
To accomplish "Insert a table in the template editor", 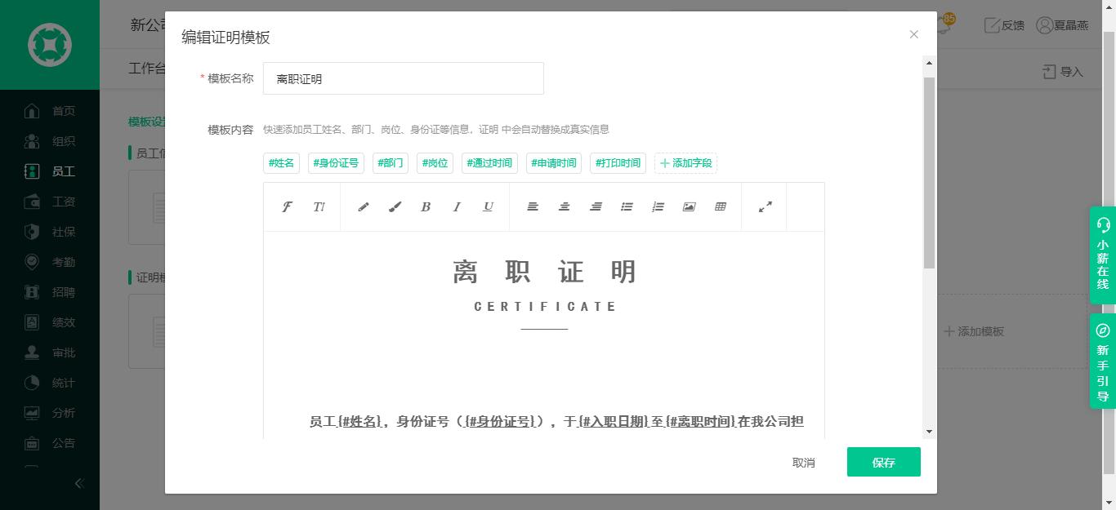I will (x=720, y=206).
